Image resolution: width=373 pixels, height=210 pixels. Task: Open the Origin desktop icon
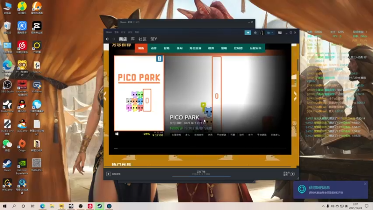[22, 145]
